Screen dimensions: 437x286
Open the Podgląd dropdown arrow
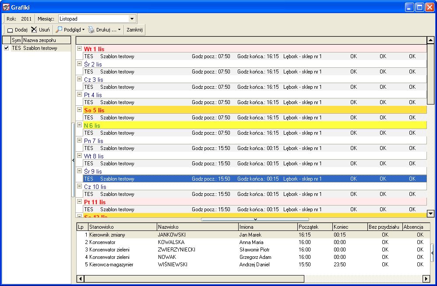click(83, 30)
